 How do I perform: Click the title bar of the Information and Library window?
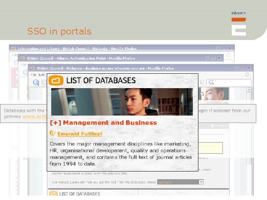pos(122,49)
